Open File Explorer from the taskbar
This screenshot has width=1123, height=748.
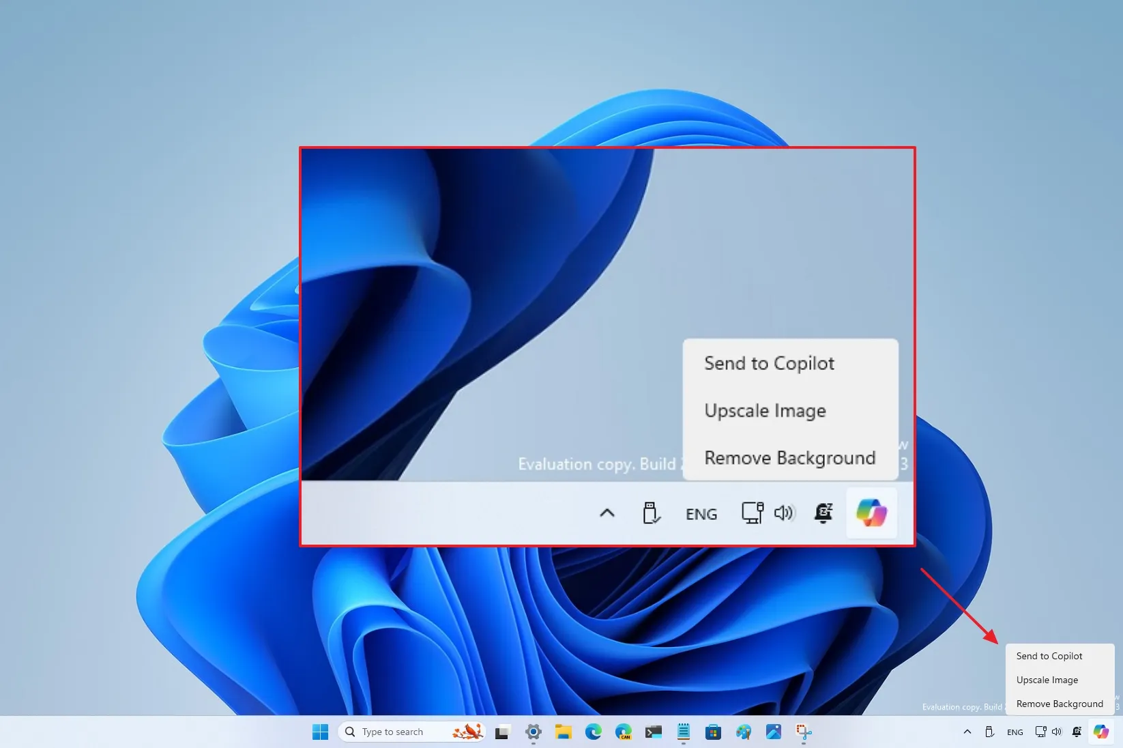pos(563,732)
